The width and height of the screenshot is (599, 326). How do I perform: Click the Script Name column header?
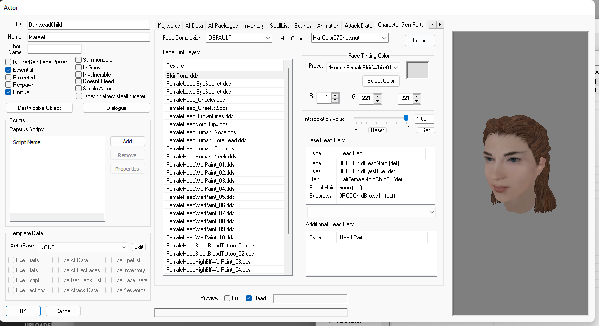pos(57,142)
